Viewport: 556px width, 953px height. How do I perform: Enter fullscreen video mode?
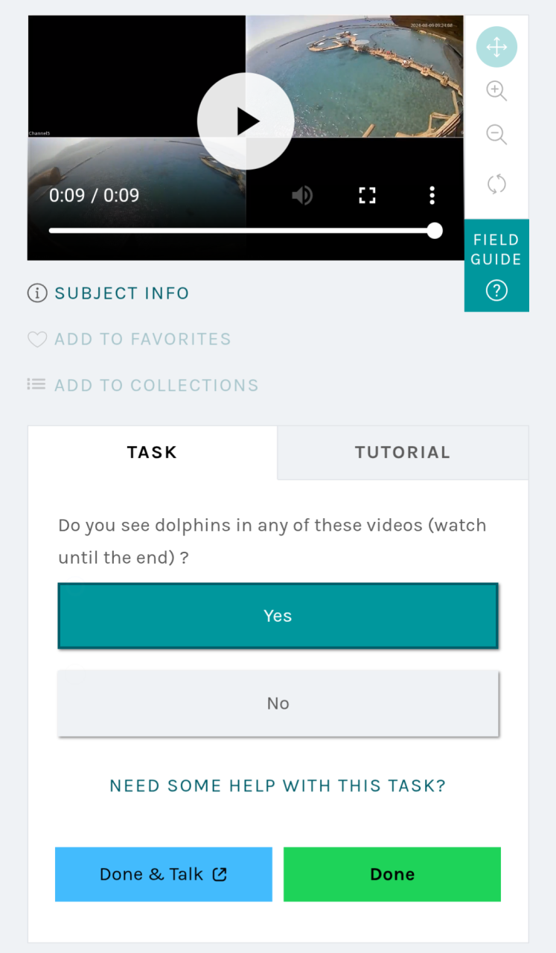point(367,196)
